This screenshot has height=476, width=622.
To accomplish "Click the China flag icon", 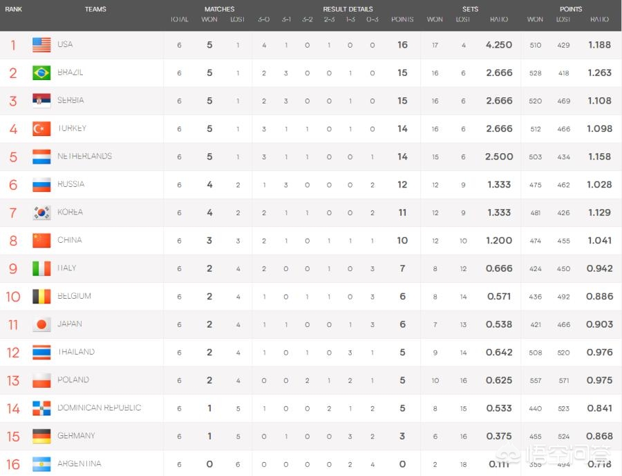I will tap(41, 241).
